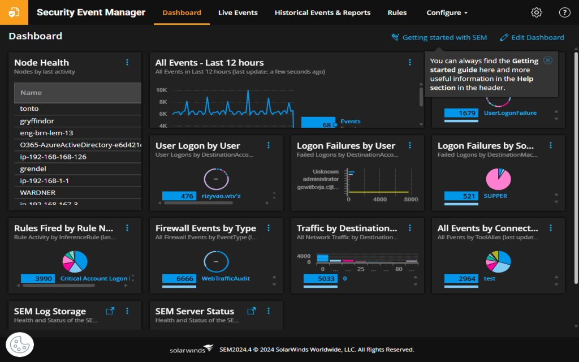The width and height of the screenshot is (579, 362).
Task: Click the SolarWinds footer logo
Action: point(191,349)
